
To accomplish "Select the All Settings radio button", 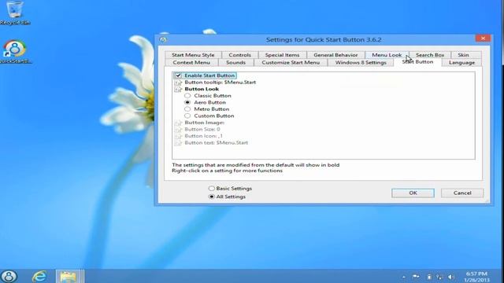I will (x=211, y=197).
